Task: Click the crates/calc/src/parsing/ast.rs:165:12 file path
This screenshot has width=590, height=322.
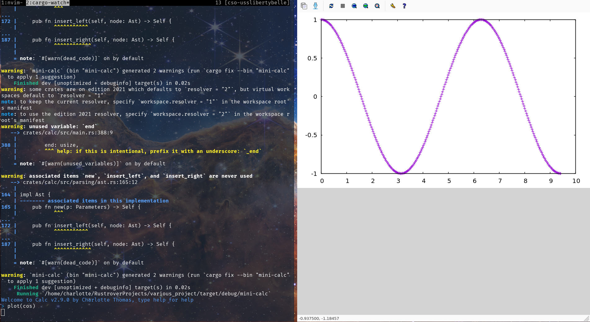Action: pos(80,182)
